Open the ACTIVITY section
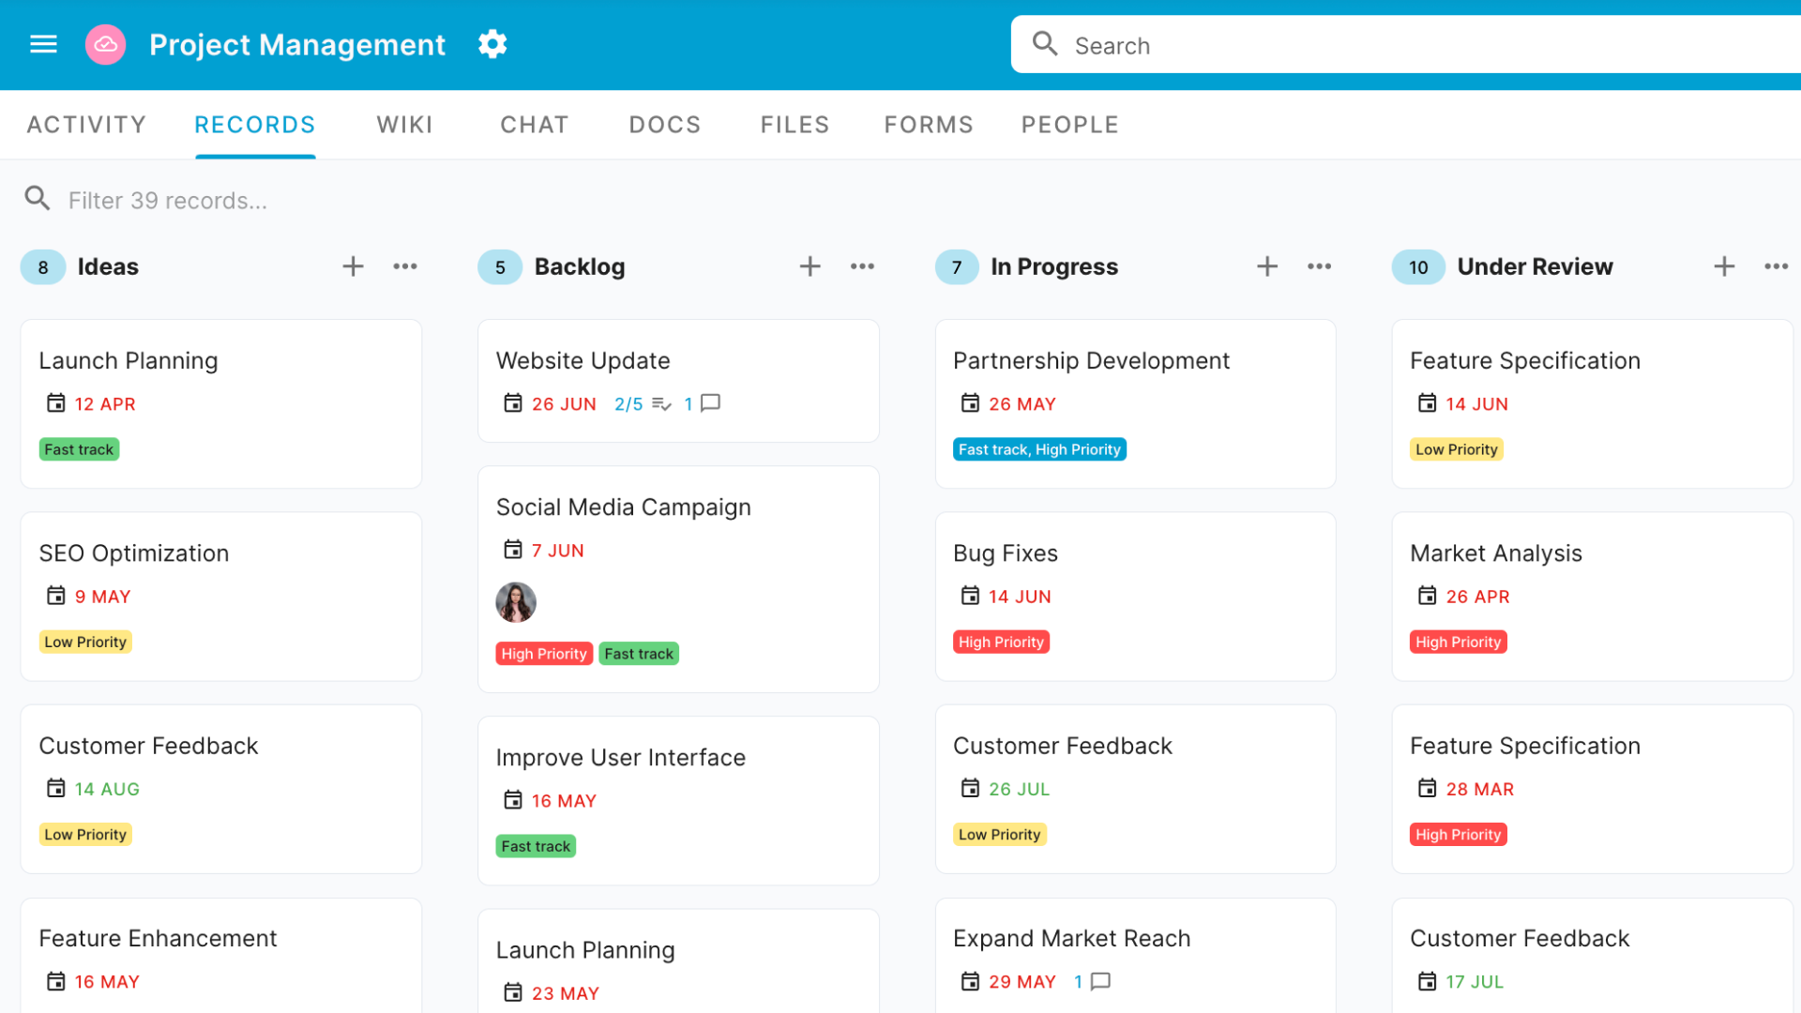The image size is (1801, 1013). [x=85, y=124]
